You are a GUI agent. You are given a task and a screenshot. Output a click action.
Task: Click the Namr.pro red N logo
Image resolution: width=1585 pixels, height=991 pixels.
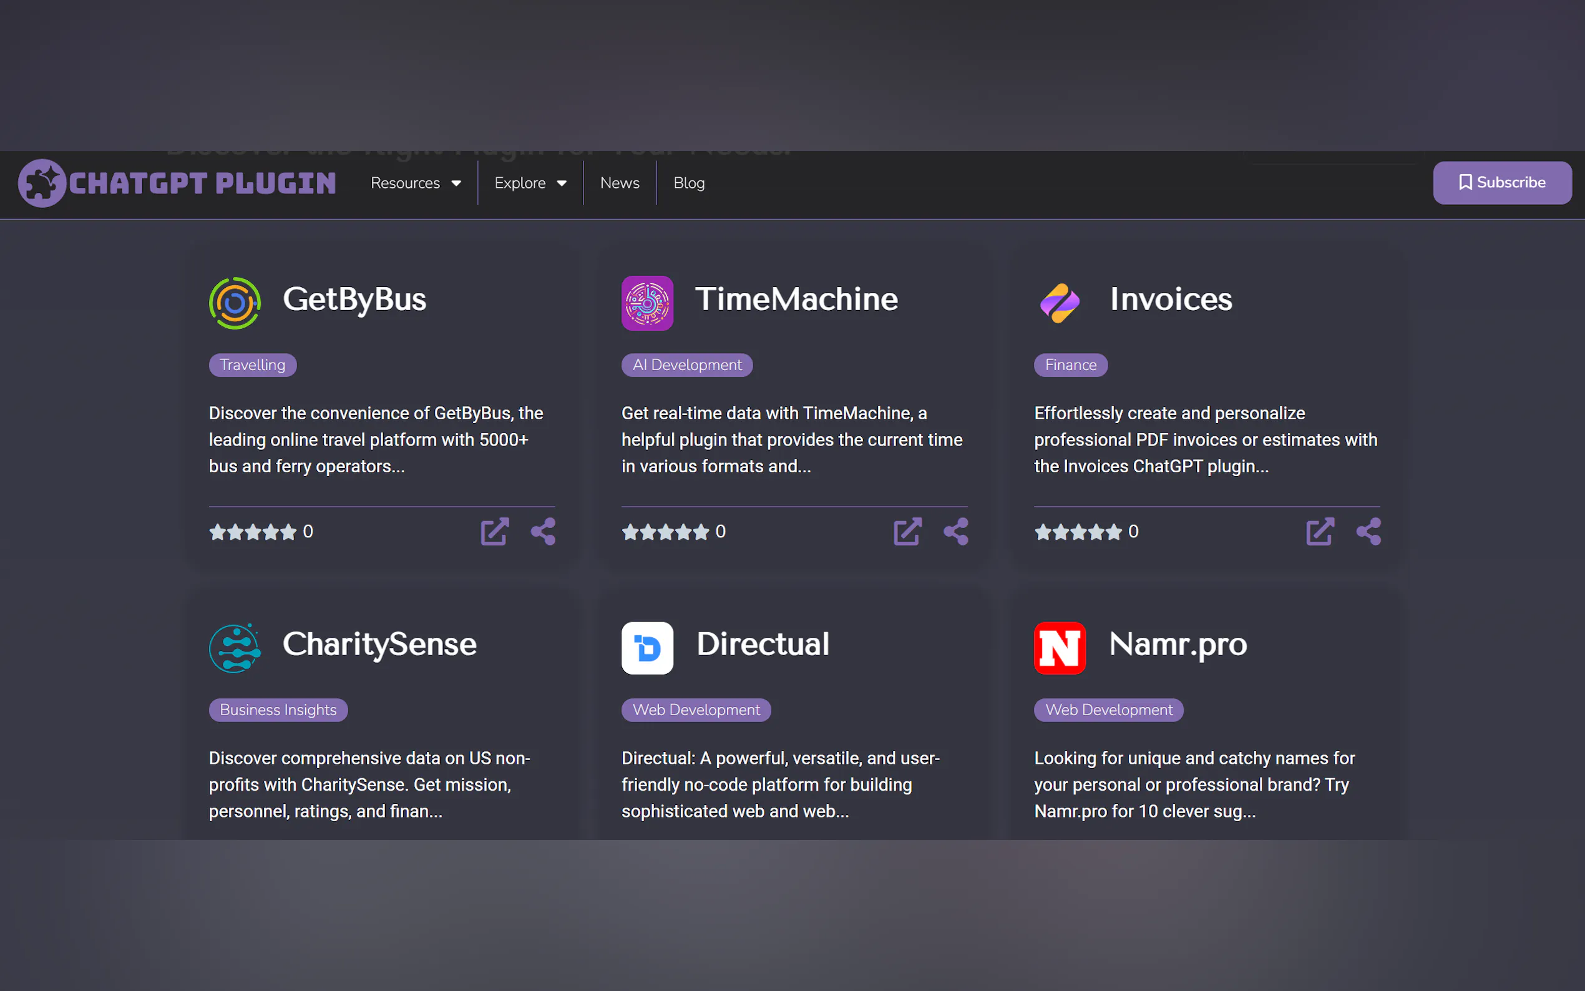coord(1060,648)
